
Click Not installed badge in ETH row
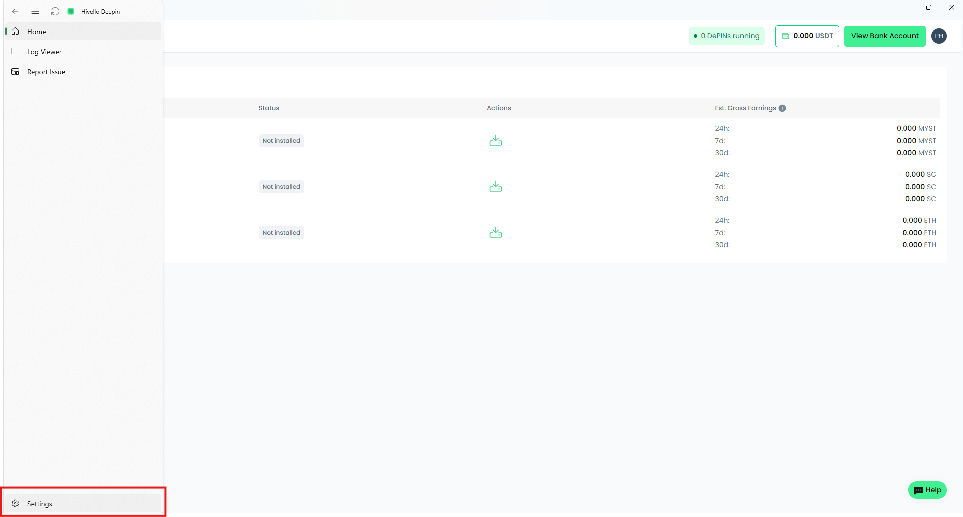click(281, 233)
